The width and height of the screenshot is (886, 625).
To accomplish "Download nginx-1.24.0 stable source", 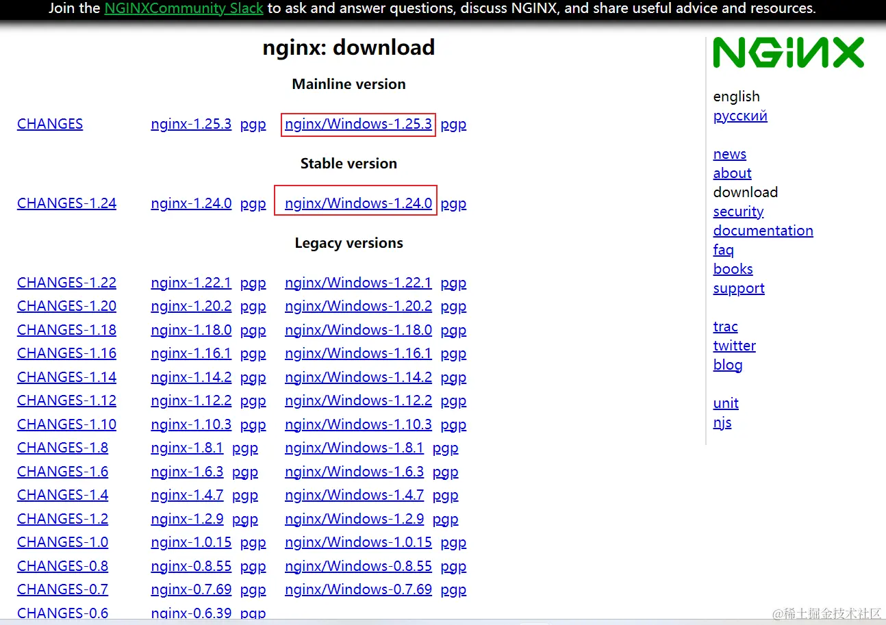I will point(191,203).
